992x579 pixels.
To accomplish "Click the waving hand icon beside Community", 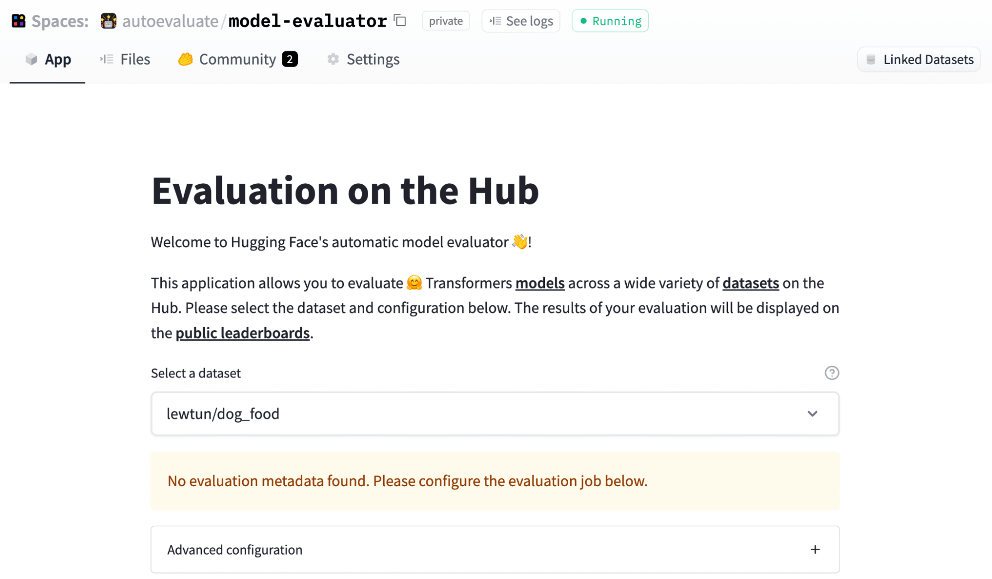I will point(185,59).
